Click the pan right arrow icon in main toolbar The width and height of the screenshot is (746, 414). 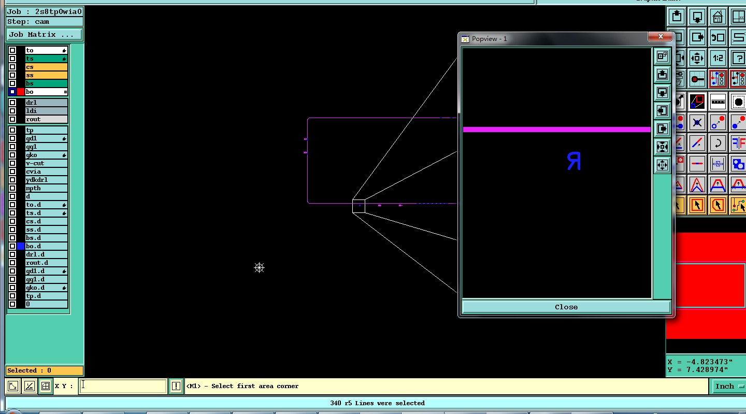click(697, 37)
